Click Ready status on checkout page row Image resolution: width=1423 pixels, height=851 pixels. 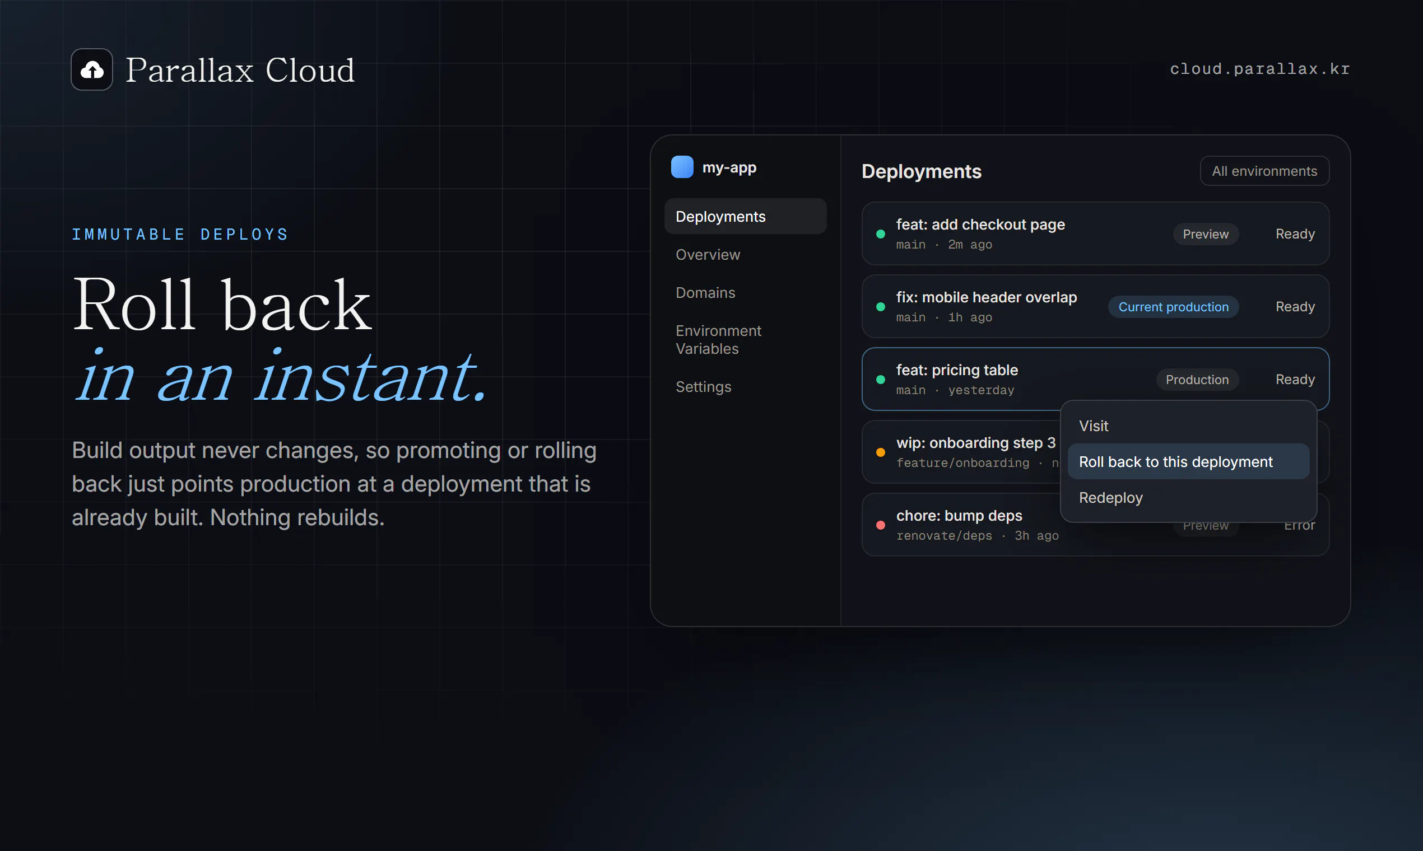click(1295, 234)
